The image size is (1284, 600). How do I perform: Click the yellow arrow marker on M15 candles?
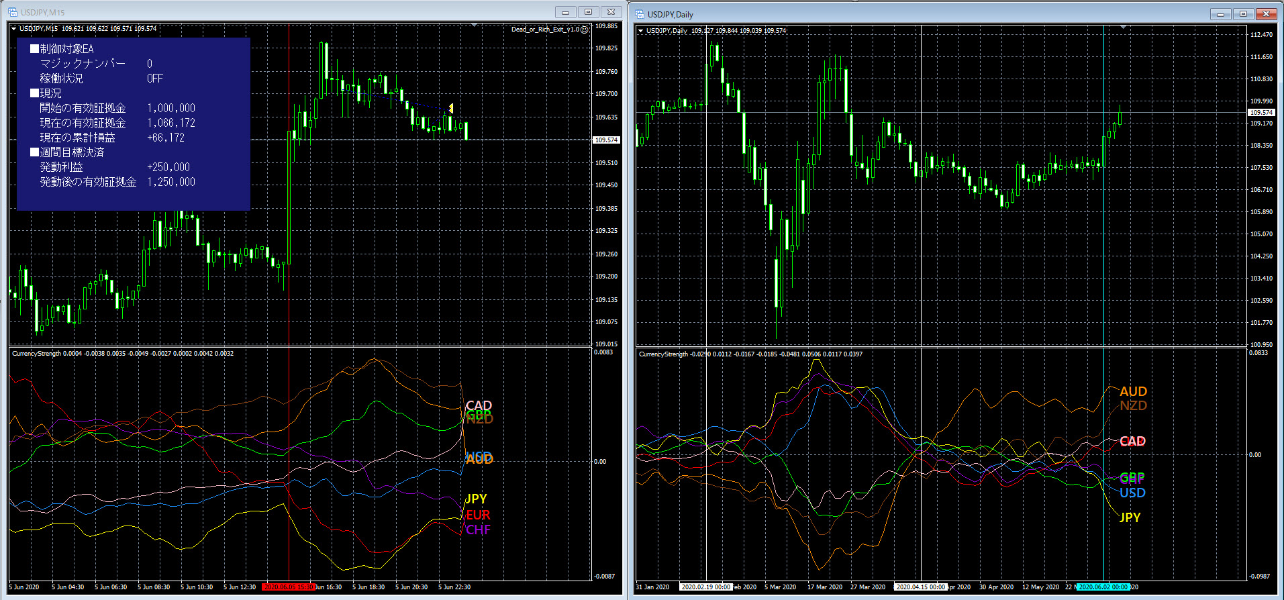(451, 108)
